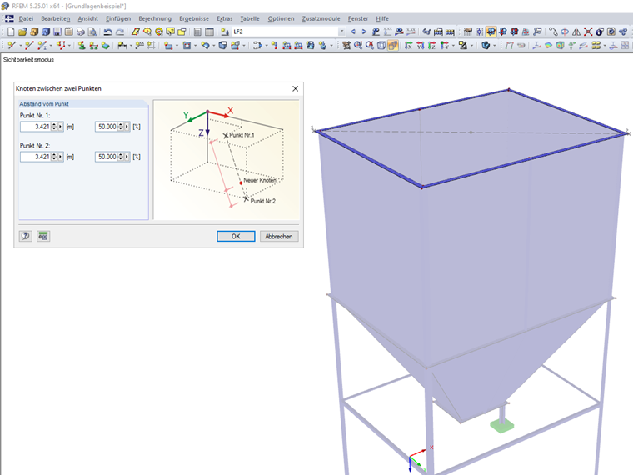Click the new line tool icon
The height and width of the screenshot is (475, 633).
point(29,45)
